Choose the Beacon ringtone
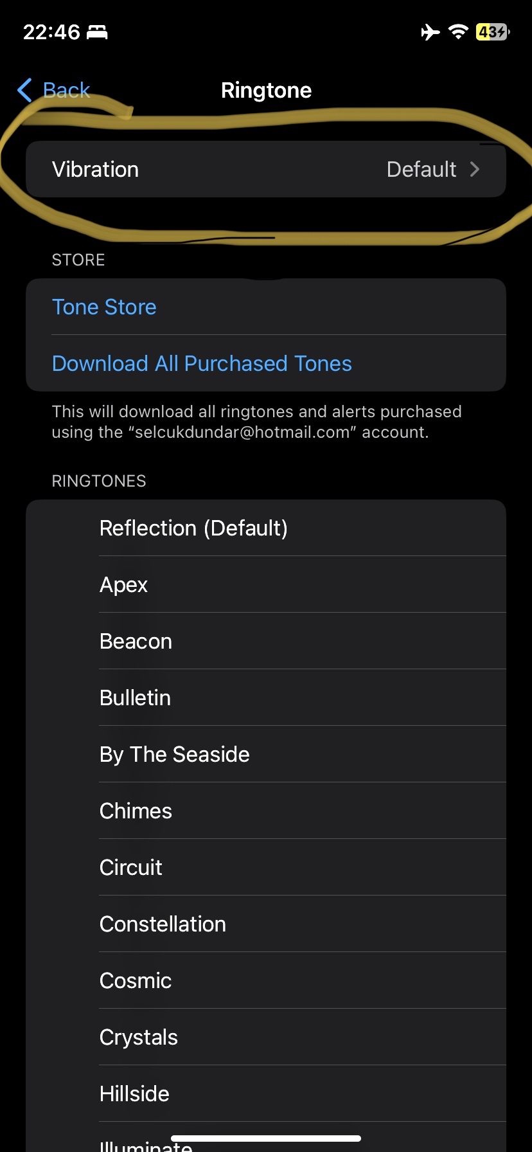Screen dimensions: 532x1152 coord(266,641)
